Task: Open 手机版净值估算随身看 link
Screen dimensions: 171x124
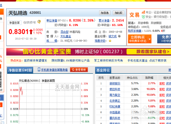Action: (x=54, y=70)
